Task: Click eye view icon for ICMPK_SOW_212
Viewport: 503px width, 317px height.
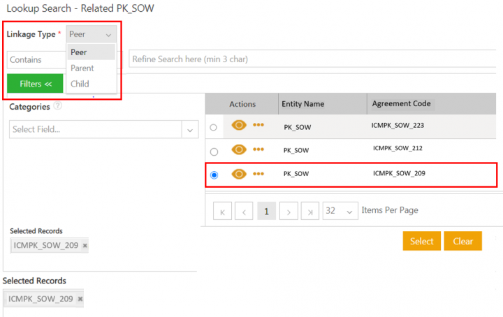Action: pyautogui.click(x=239, y=149)
